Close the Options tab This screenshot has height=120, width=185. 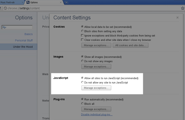tap(61, 2)
